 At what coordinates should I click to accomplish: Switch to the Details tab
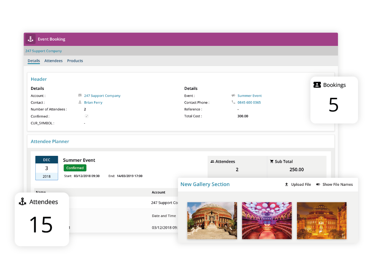pos(34,61)
